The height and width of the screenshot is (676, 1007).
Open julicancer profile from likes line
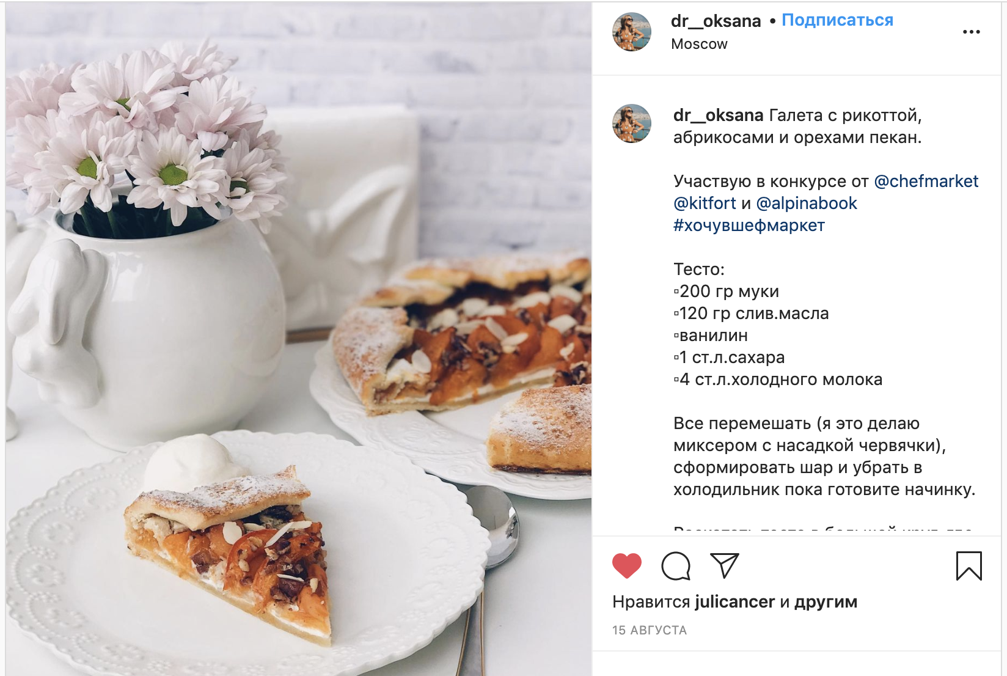coord(734,602)
